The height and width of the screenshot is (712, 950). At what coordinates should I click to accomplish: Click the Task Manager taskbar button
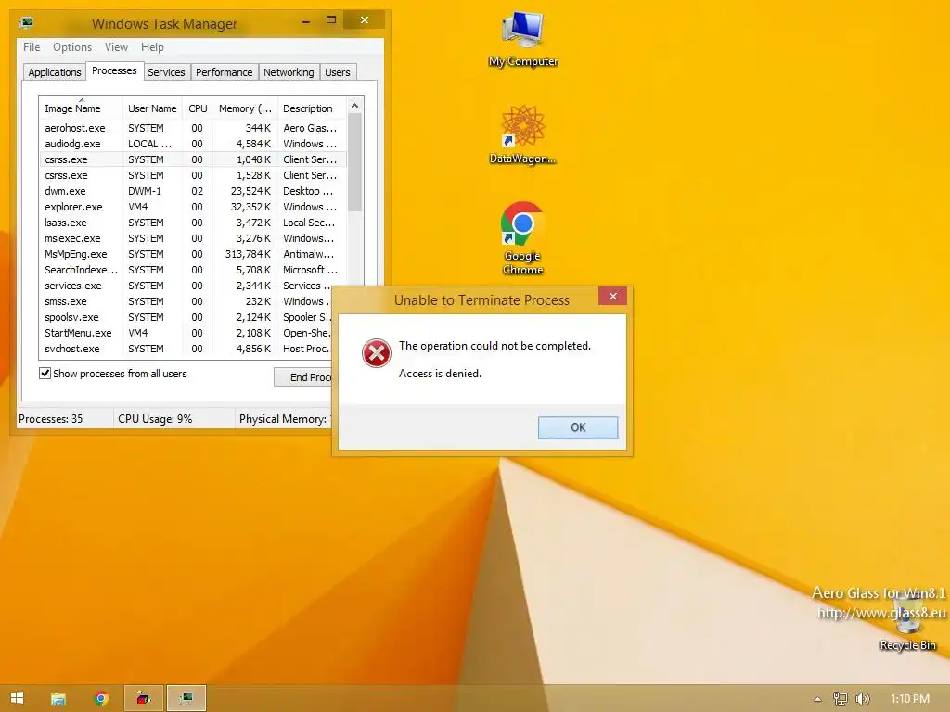pyautogui.click(x=186, y=698)
